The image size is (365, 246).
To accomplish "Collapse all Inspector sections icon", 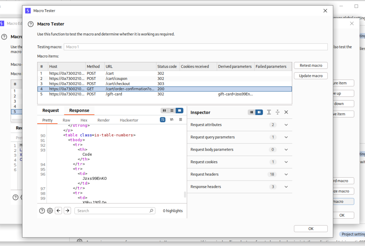I will (x=278, y=112).
